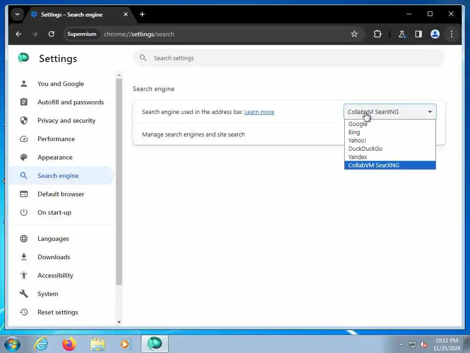Open Downloads settings
The width and height of the screenshot is (470, 353).
tap(61, 257)
